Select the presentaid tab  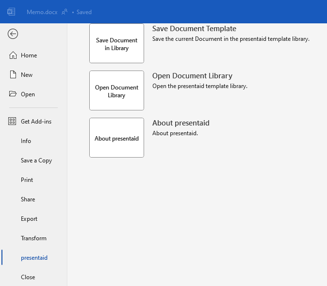coord(33,258)
